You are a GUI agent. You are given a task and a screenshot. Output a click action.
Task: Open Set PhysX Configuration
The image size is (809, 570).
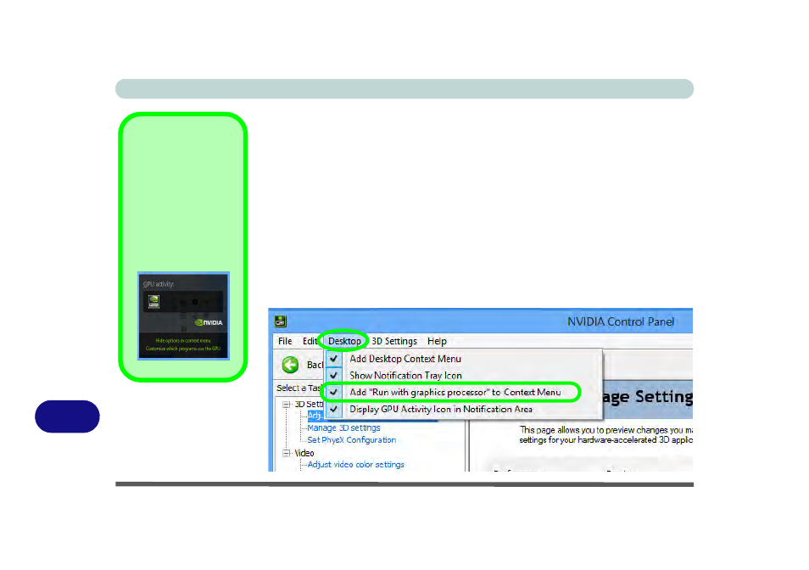pos(351,440)
